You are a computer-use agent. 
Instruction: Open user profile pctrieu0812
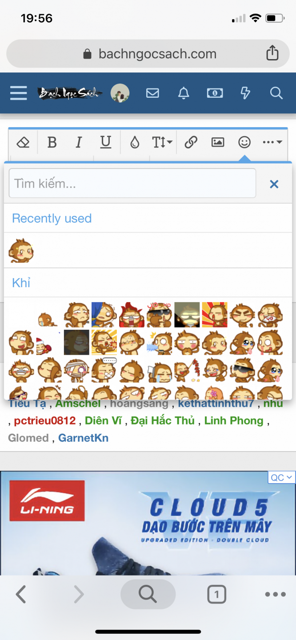pos(45,420)
